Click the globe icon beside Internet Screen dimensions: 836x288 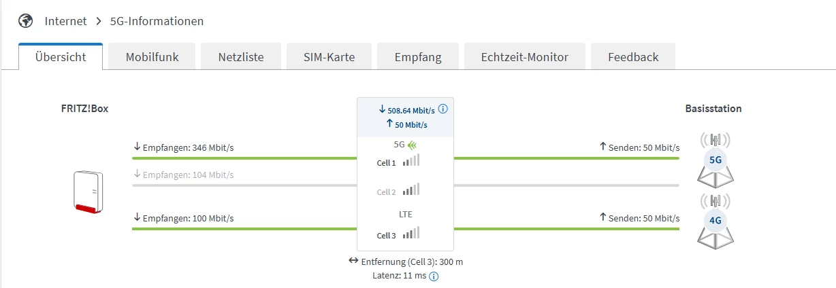point(27,21)
